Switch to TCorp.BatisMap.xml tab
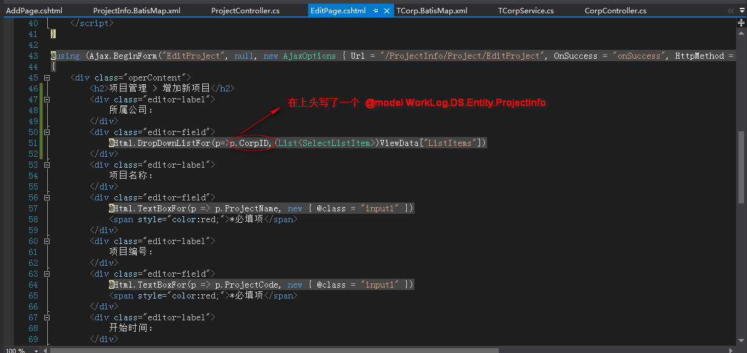This screenshot has height=353, width=747. [x=432, y=11]
